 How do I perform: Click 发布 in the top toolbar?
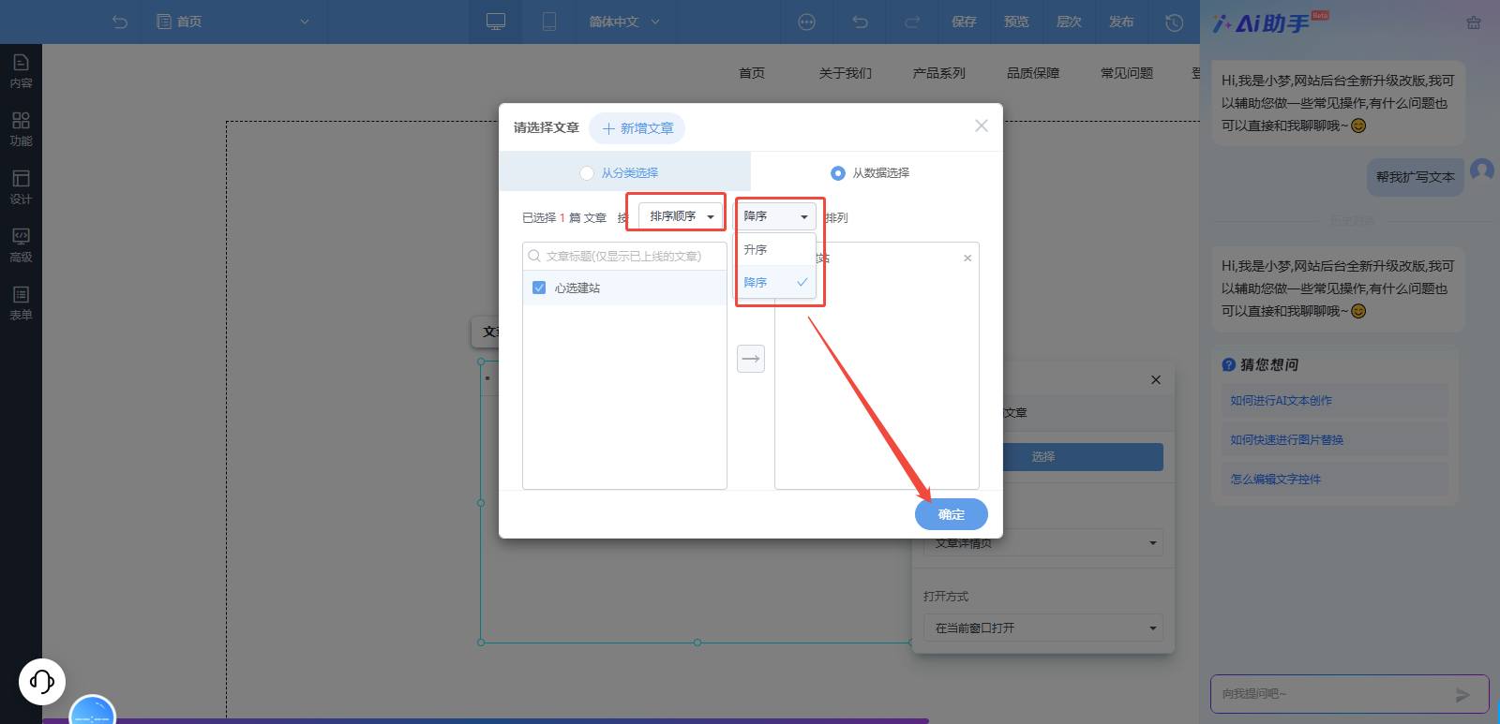[1121, 22]
